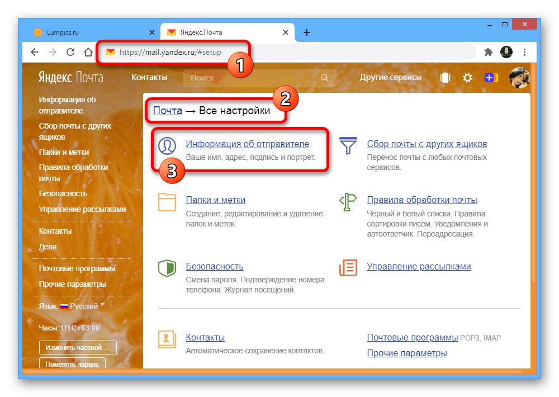Screen dimensions: 559x397
Task: Open Chrome profile avatar in toolbar
Action: (506, 52)
